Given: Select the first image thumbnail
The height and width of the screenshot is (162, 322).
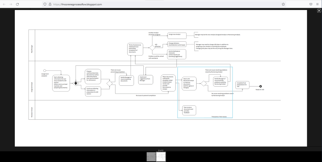Looking at the screenshot, I should click(x=151, y=156).
